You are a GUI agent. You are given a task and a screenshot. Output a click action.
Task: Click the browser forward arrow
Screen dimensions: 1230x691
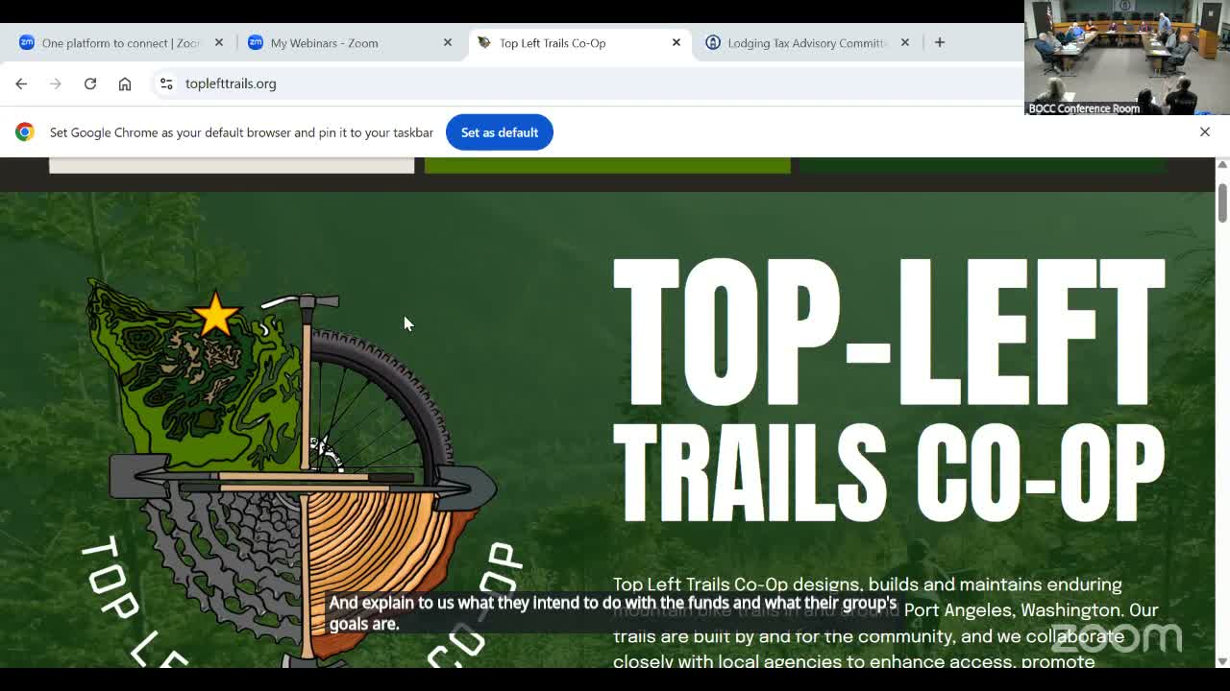(56, 83)
